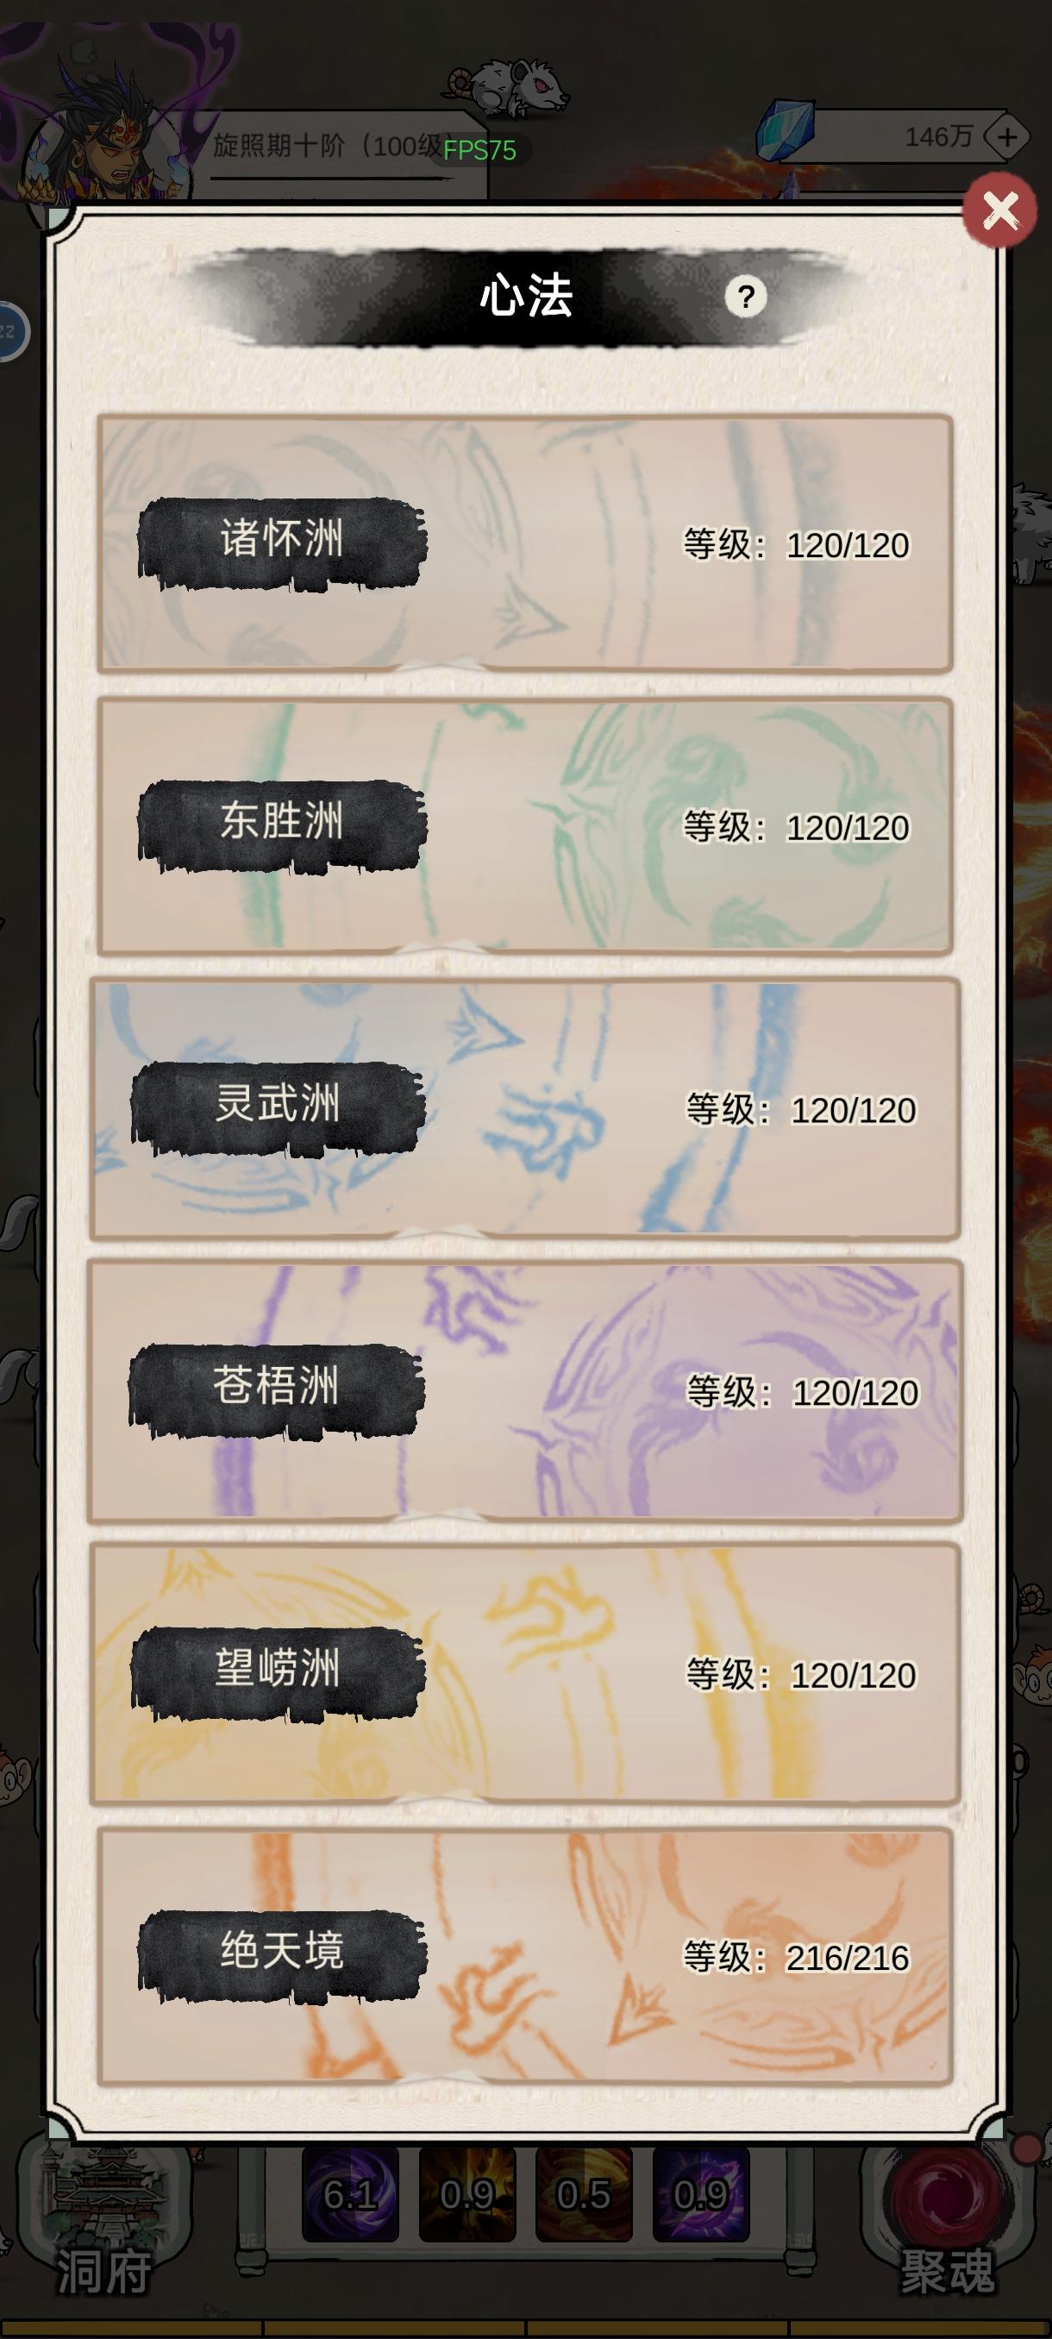
Task: Select the 绝天境 entry
Action: coord(524,1956)
